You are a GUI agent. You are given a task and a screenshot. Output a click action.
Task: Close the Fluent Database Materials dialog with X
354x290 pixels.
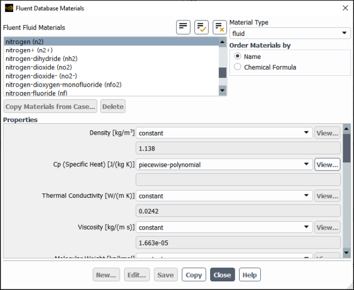tap(345, 8)
